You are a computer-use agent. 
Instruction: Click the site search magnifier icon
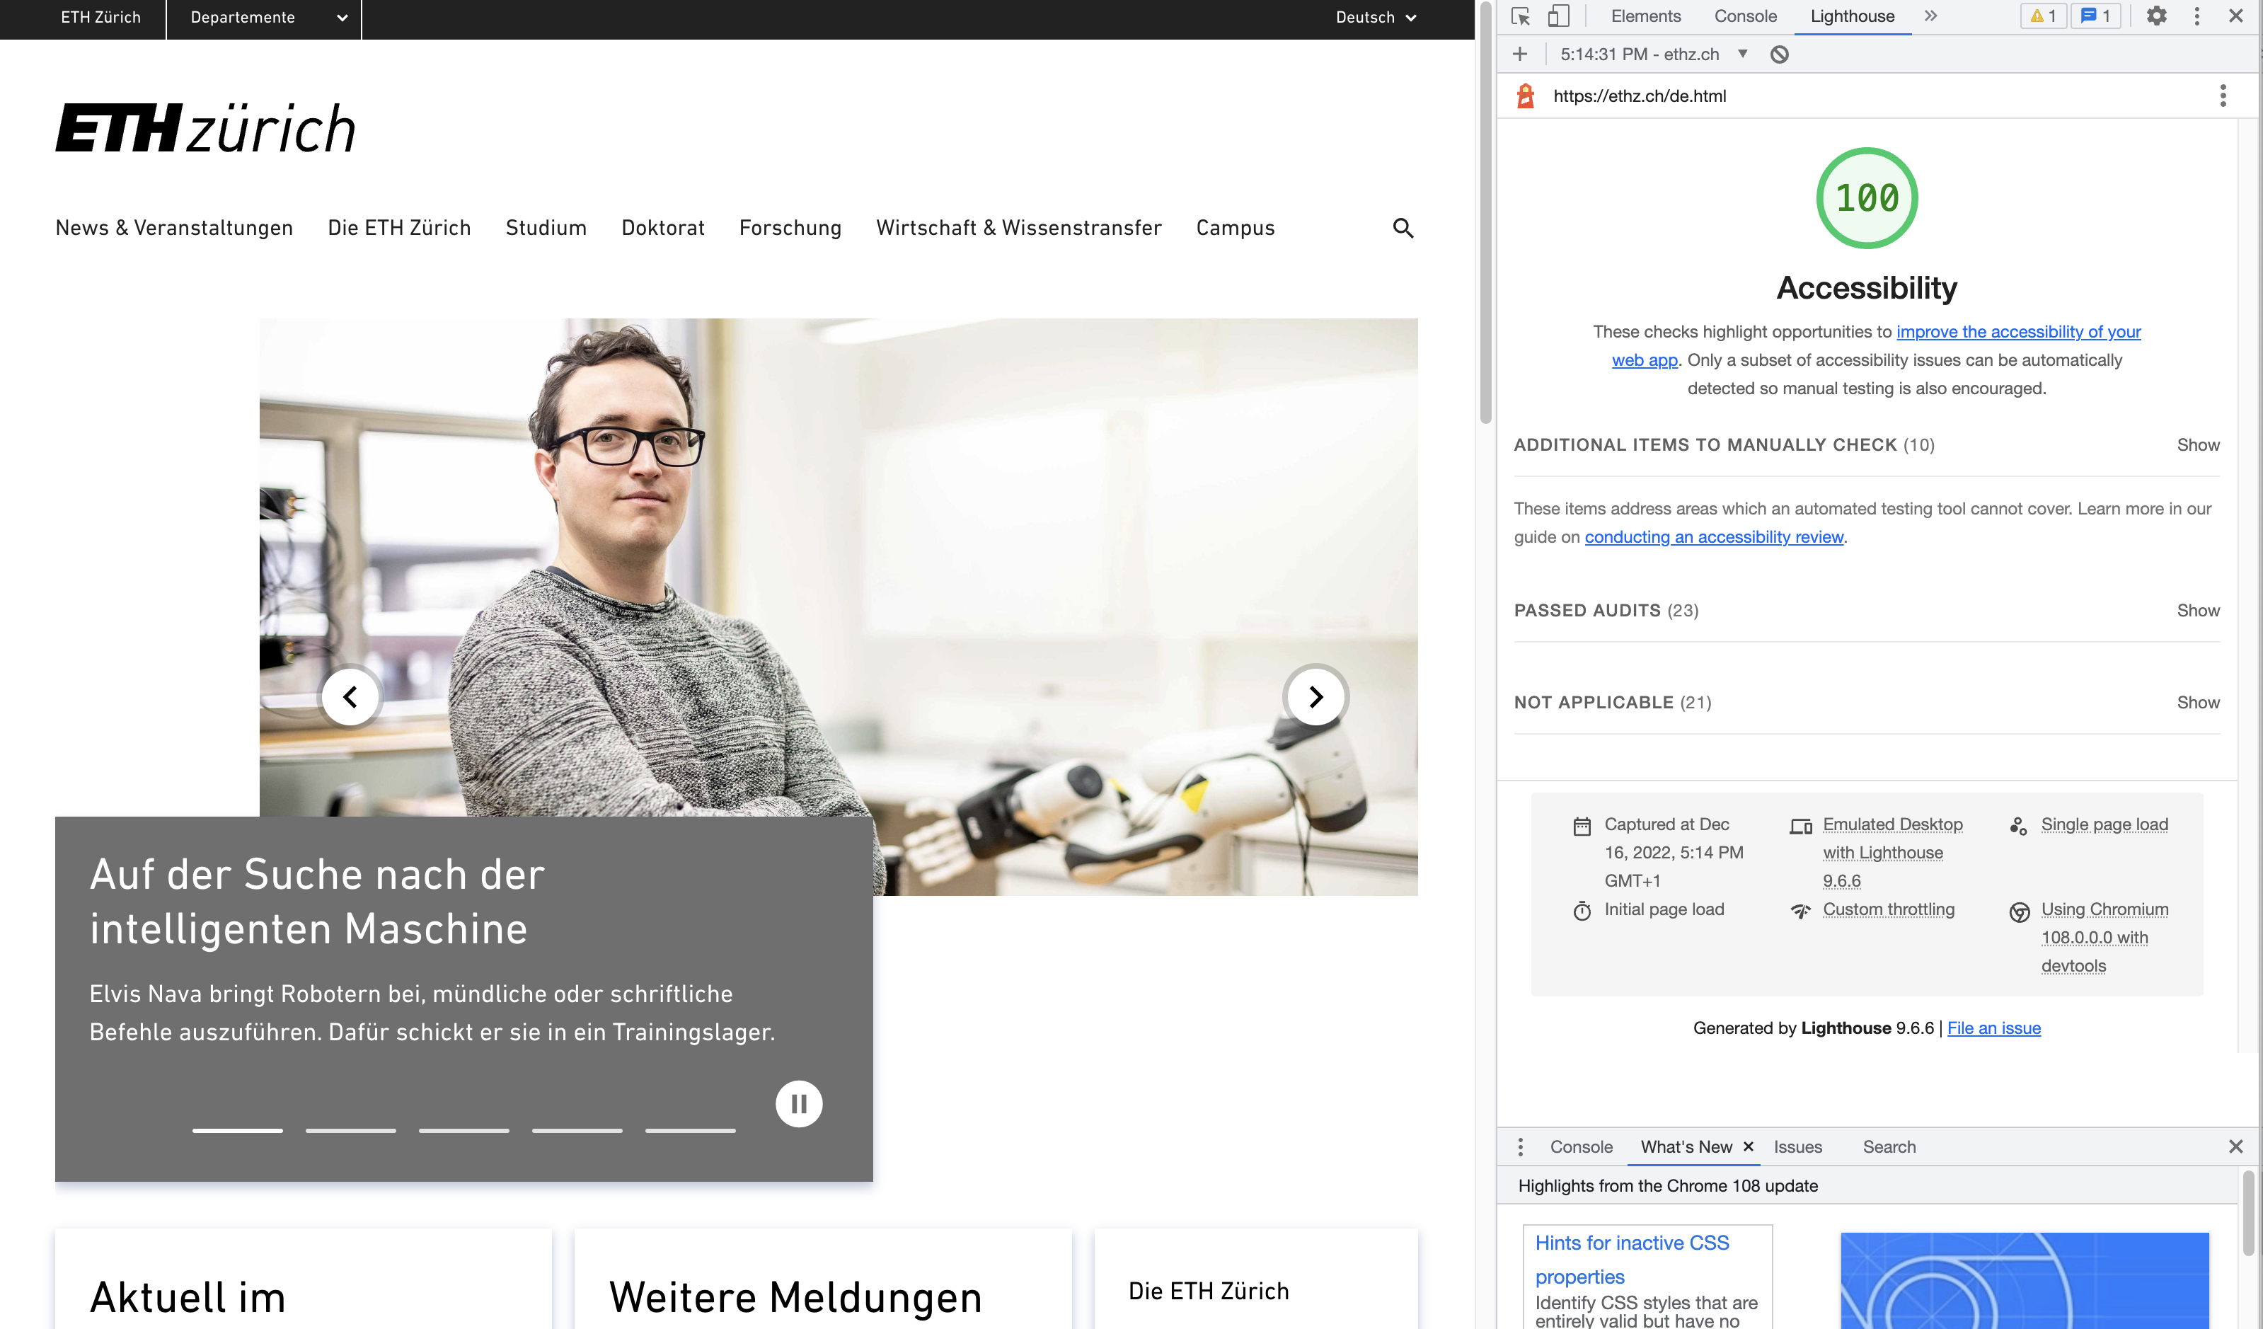(1403, 228)
